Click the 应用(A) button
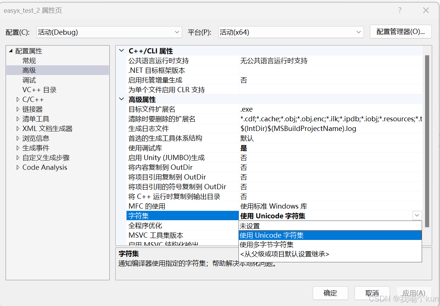This screenshot has height=306, width=440. (414, 293)
